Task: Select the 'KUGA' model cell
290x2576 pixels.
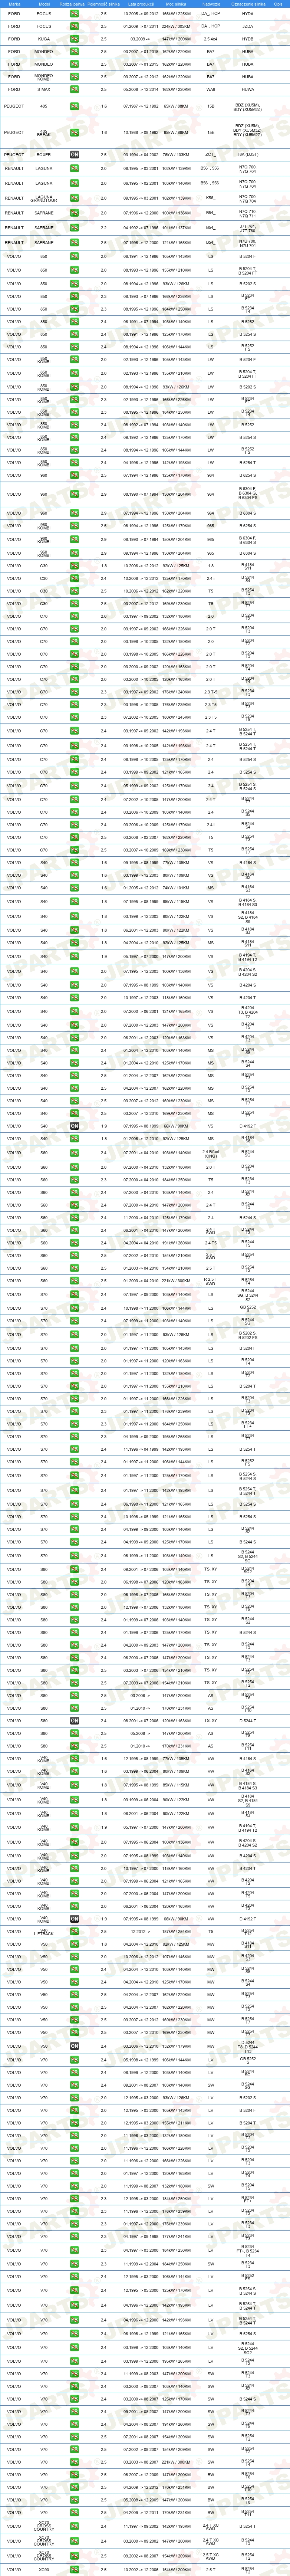Action: [44, 39]
